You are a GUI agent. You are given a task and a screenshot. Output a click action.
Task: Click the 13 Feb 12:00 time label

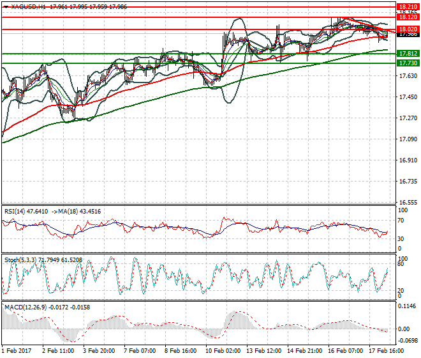[264, 351]
